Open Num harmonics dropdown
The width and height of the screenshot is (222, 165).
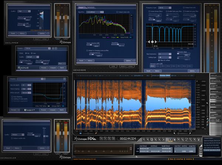[165, 54]
